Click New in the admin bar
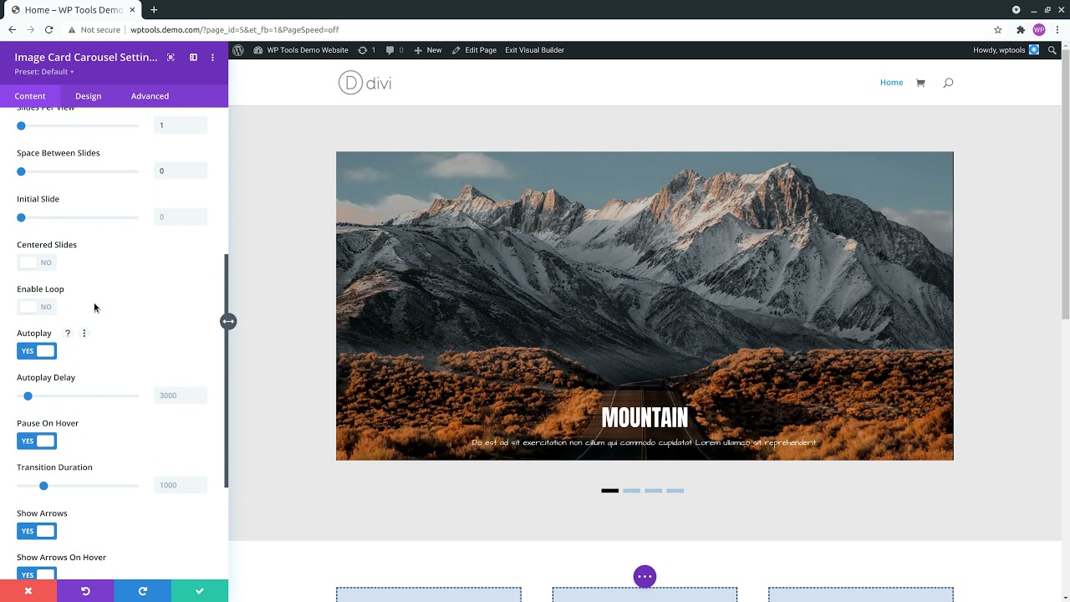This screenshot has width=1070, height=602. [x=428, y=50]
